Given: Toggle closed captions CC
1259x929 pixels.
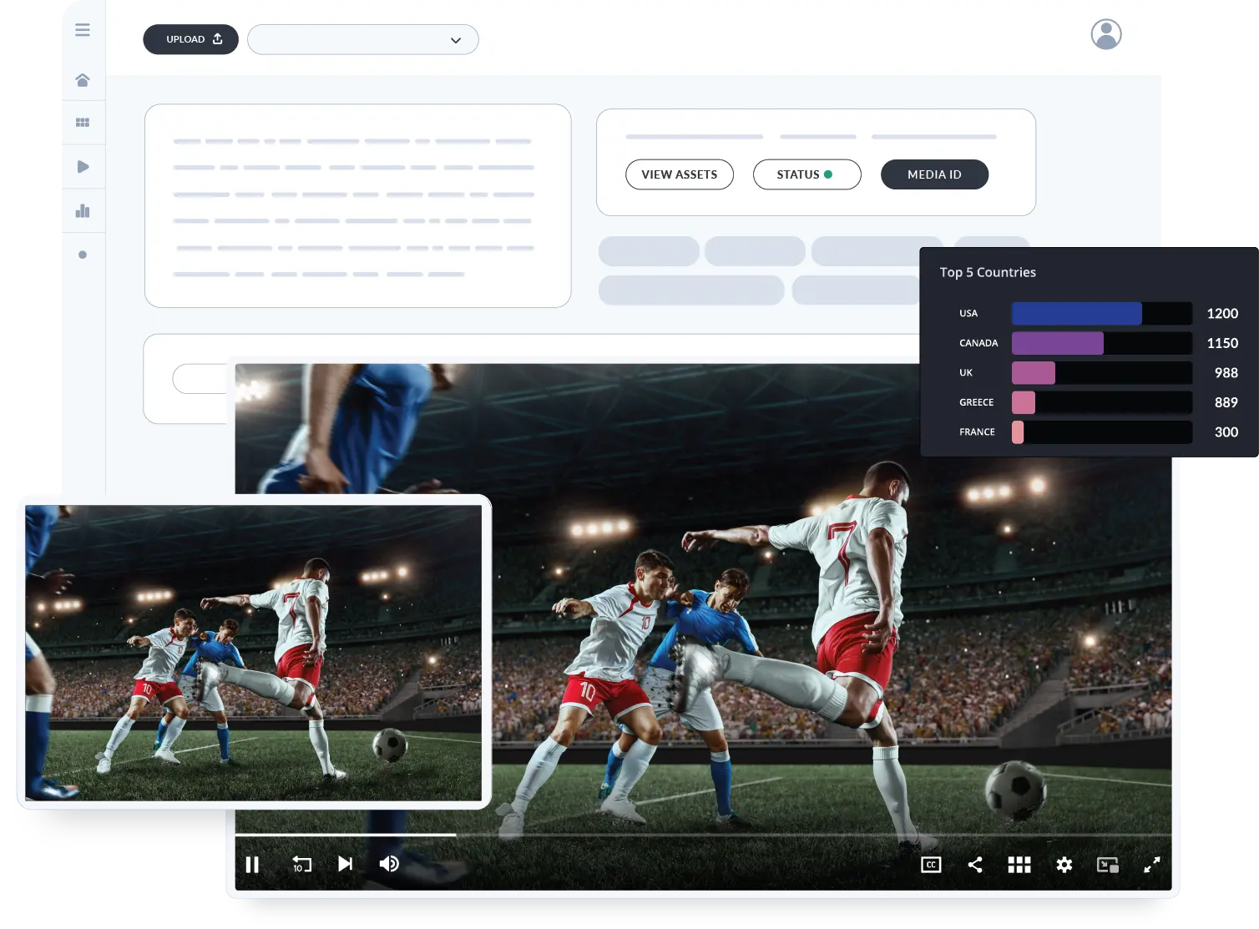Looking at the screenshot, I should [931, 865].
